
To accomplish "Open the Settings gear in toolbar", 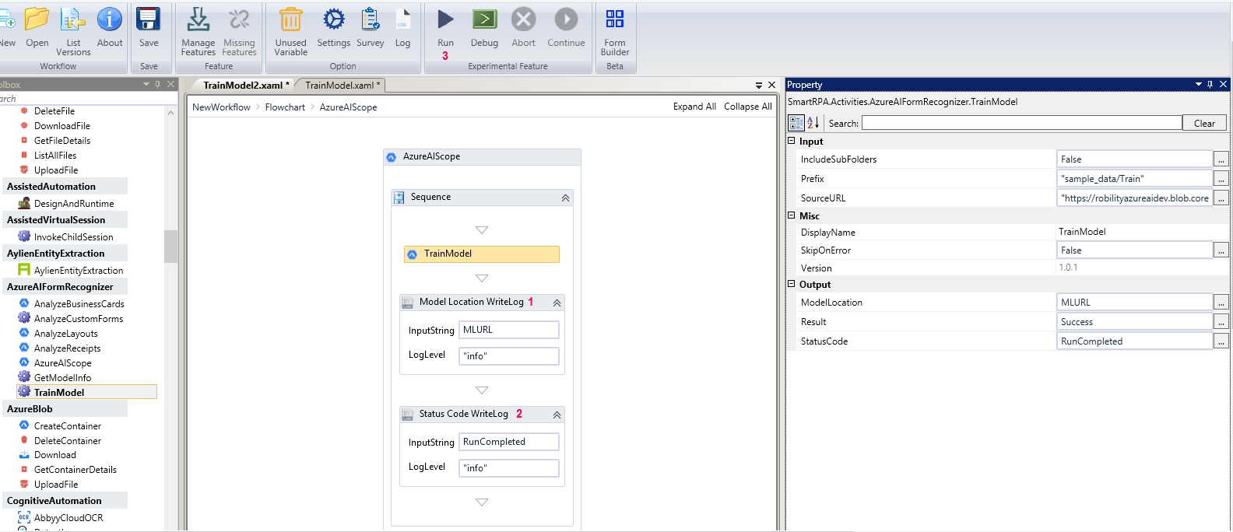I will point(333,19).
